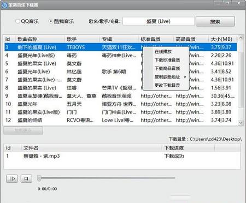Click the 芒果TV《超级... album cell
This screenshot has width=246, height=203.
[119, 88]
